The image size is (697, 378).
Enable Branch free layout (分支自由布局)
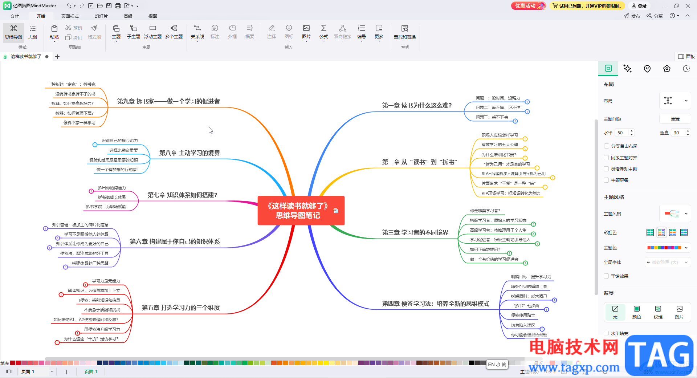pyautogui.click(x=606, y=146)
